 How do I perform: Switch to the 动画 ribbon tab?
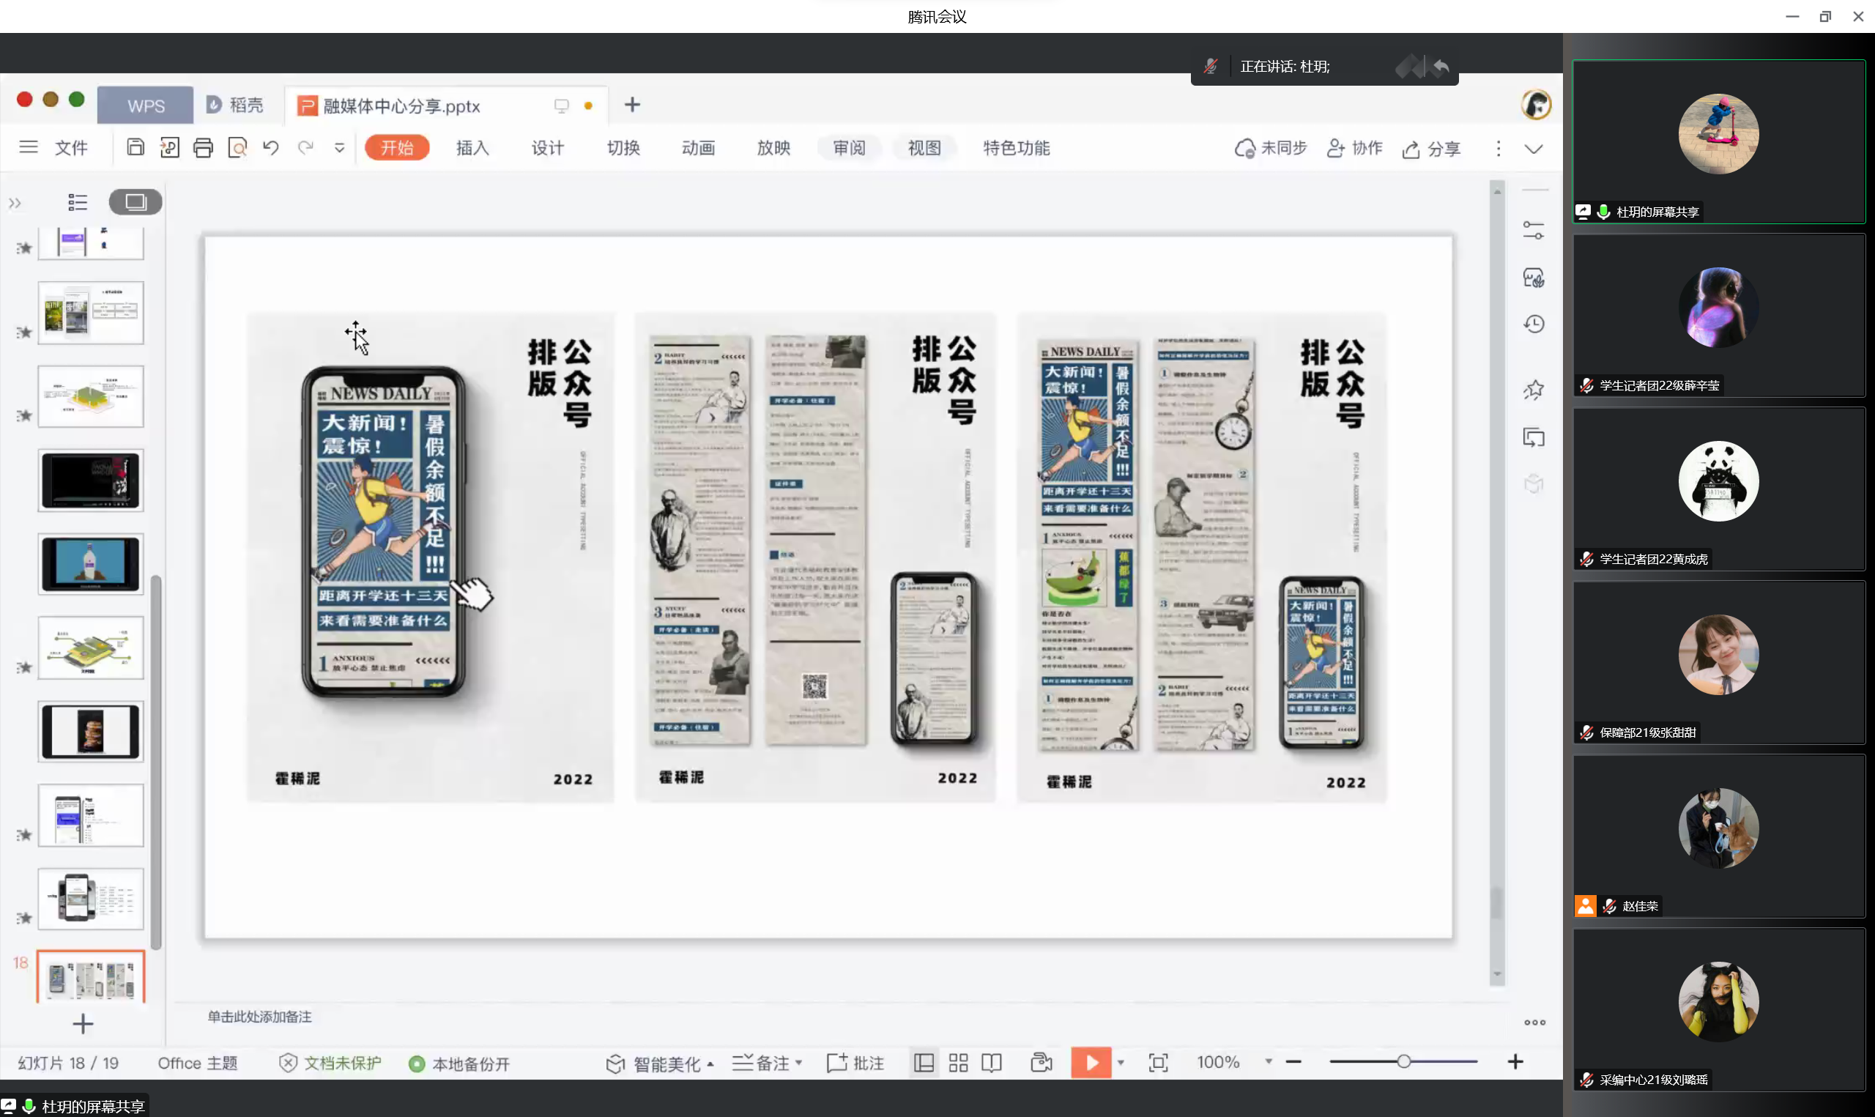point(698,148)
